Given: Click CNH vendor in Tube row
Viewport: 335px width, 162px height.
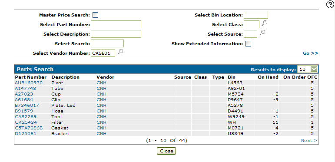Looking at the screenshot, I should pyautogui.click(x=101, y=88).
